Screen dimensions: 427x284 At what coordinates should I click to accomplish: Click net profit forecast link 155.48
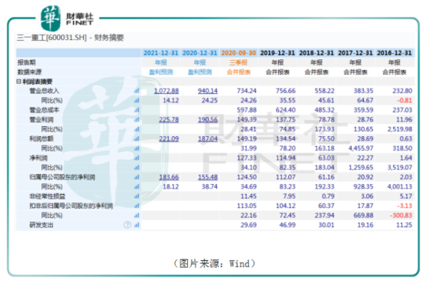[x=207, y=177]
